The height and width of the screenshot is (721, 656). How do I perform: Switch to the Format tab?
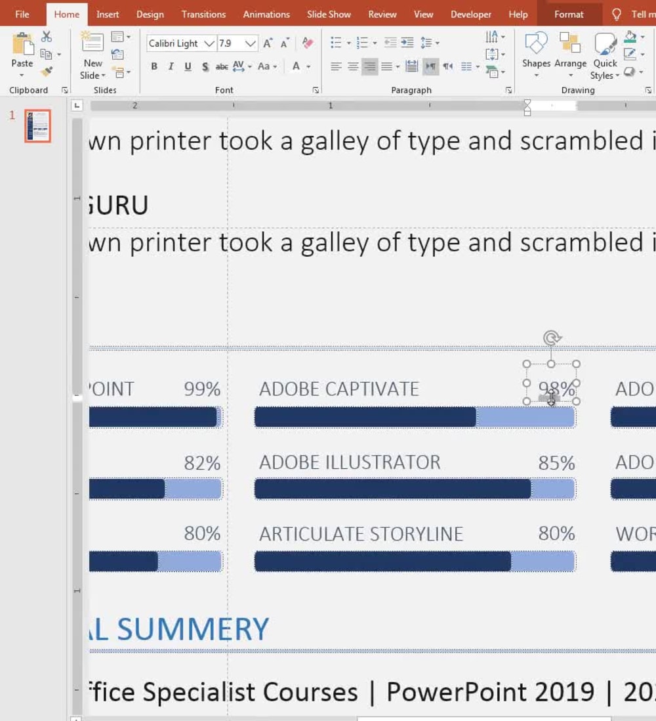coord(569,14)
